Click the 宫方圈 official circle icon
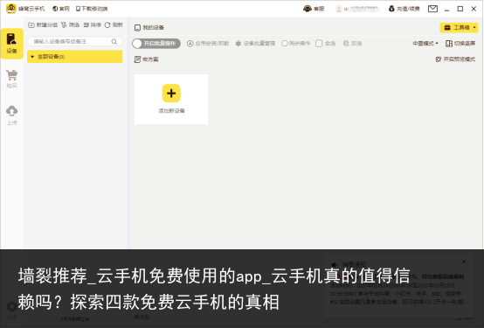Image resolution: width=484 pixels, height=328 pixels. 137,59
